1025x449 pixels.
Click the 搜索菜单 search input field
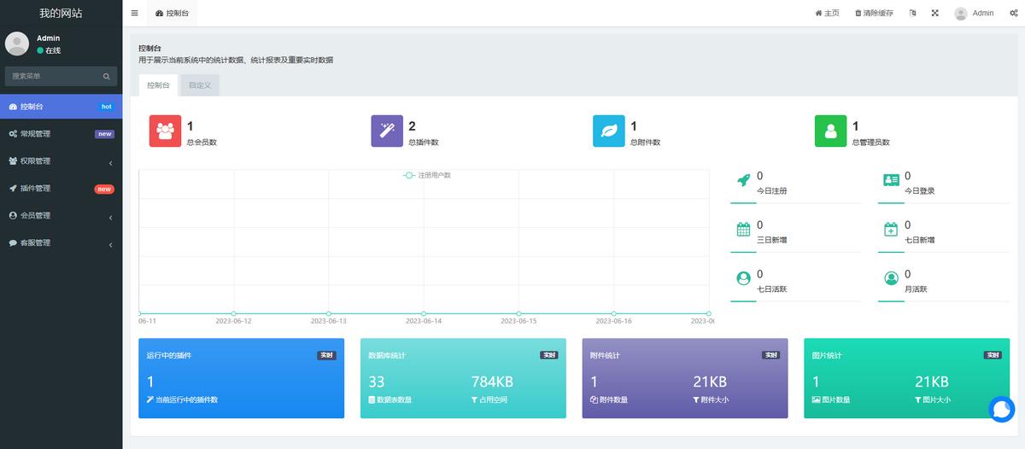[53, 76]
